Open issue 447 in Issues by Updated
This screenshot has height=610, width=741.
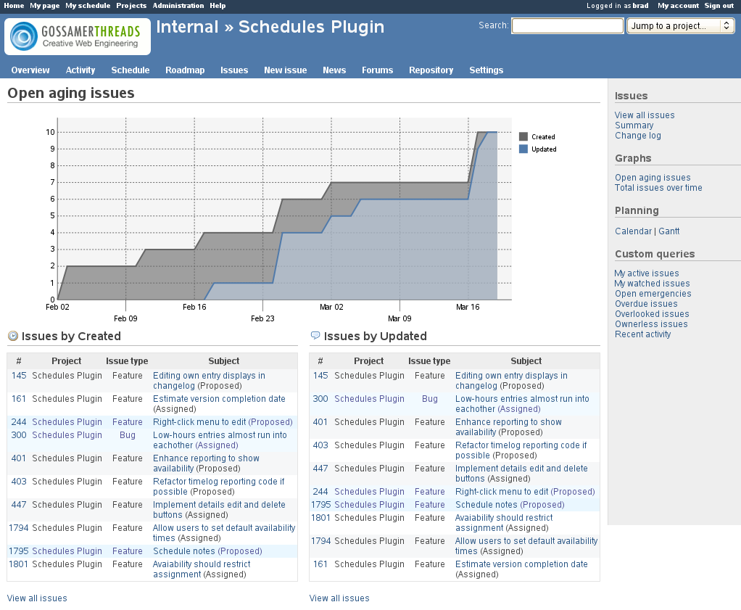point(320,468)
